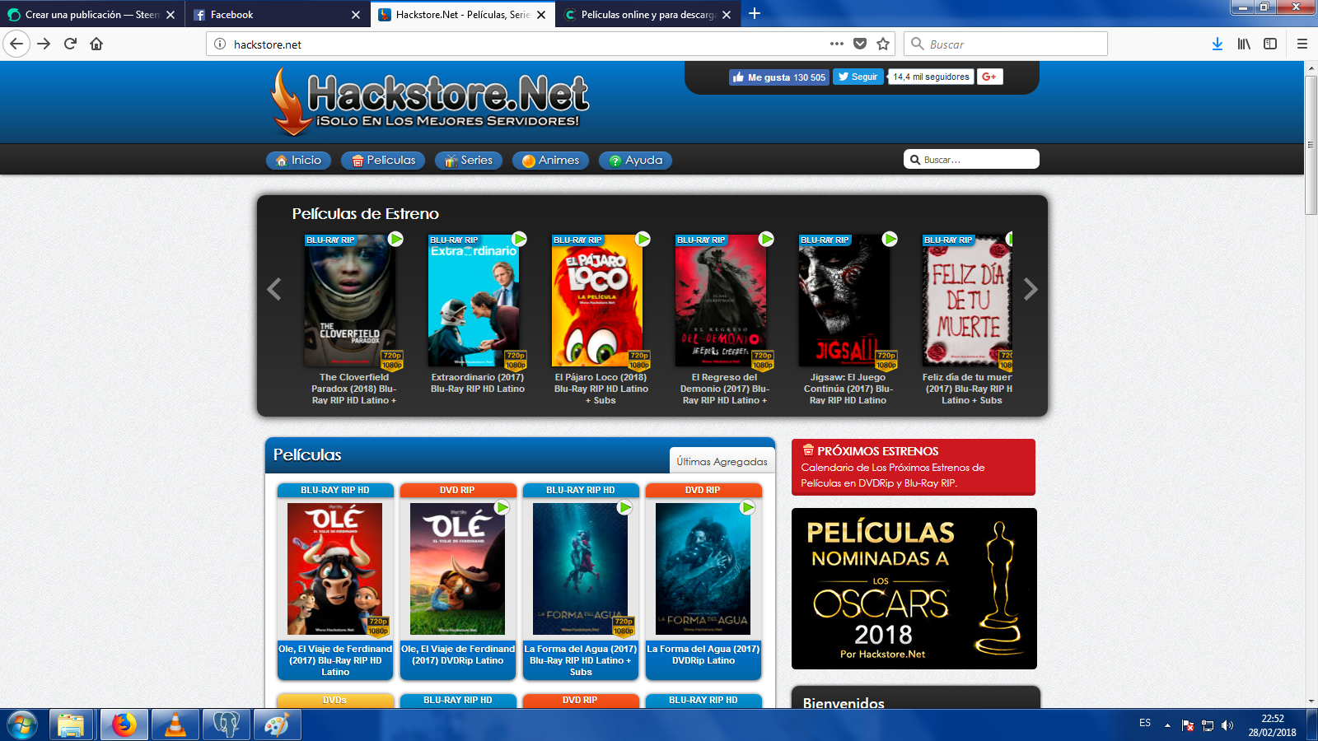Open Windows Explorer from taskbar
This screenshot has height=741, width=1318.
[71, 725]
